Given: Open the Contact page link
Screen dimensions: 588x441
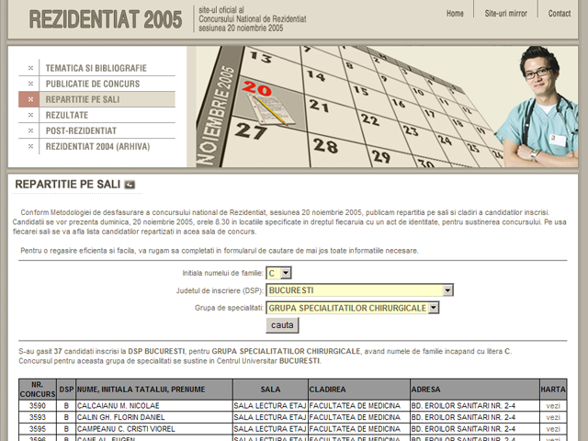Looking at the screenshot, I should click(x=560, y=14).
